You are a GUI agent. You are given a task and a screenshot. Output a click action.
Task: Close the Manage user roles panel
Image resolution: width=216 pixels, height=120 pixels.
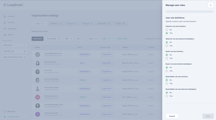211,5
